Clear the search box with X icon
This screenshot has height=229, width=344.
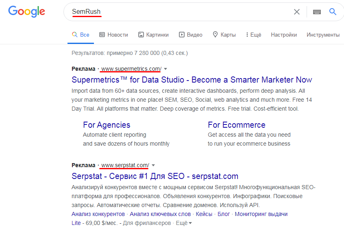pyautogui.click(x=297, y=12)
